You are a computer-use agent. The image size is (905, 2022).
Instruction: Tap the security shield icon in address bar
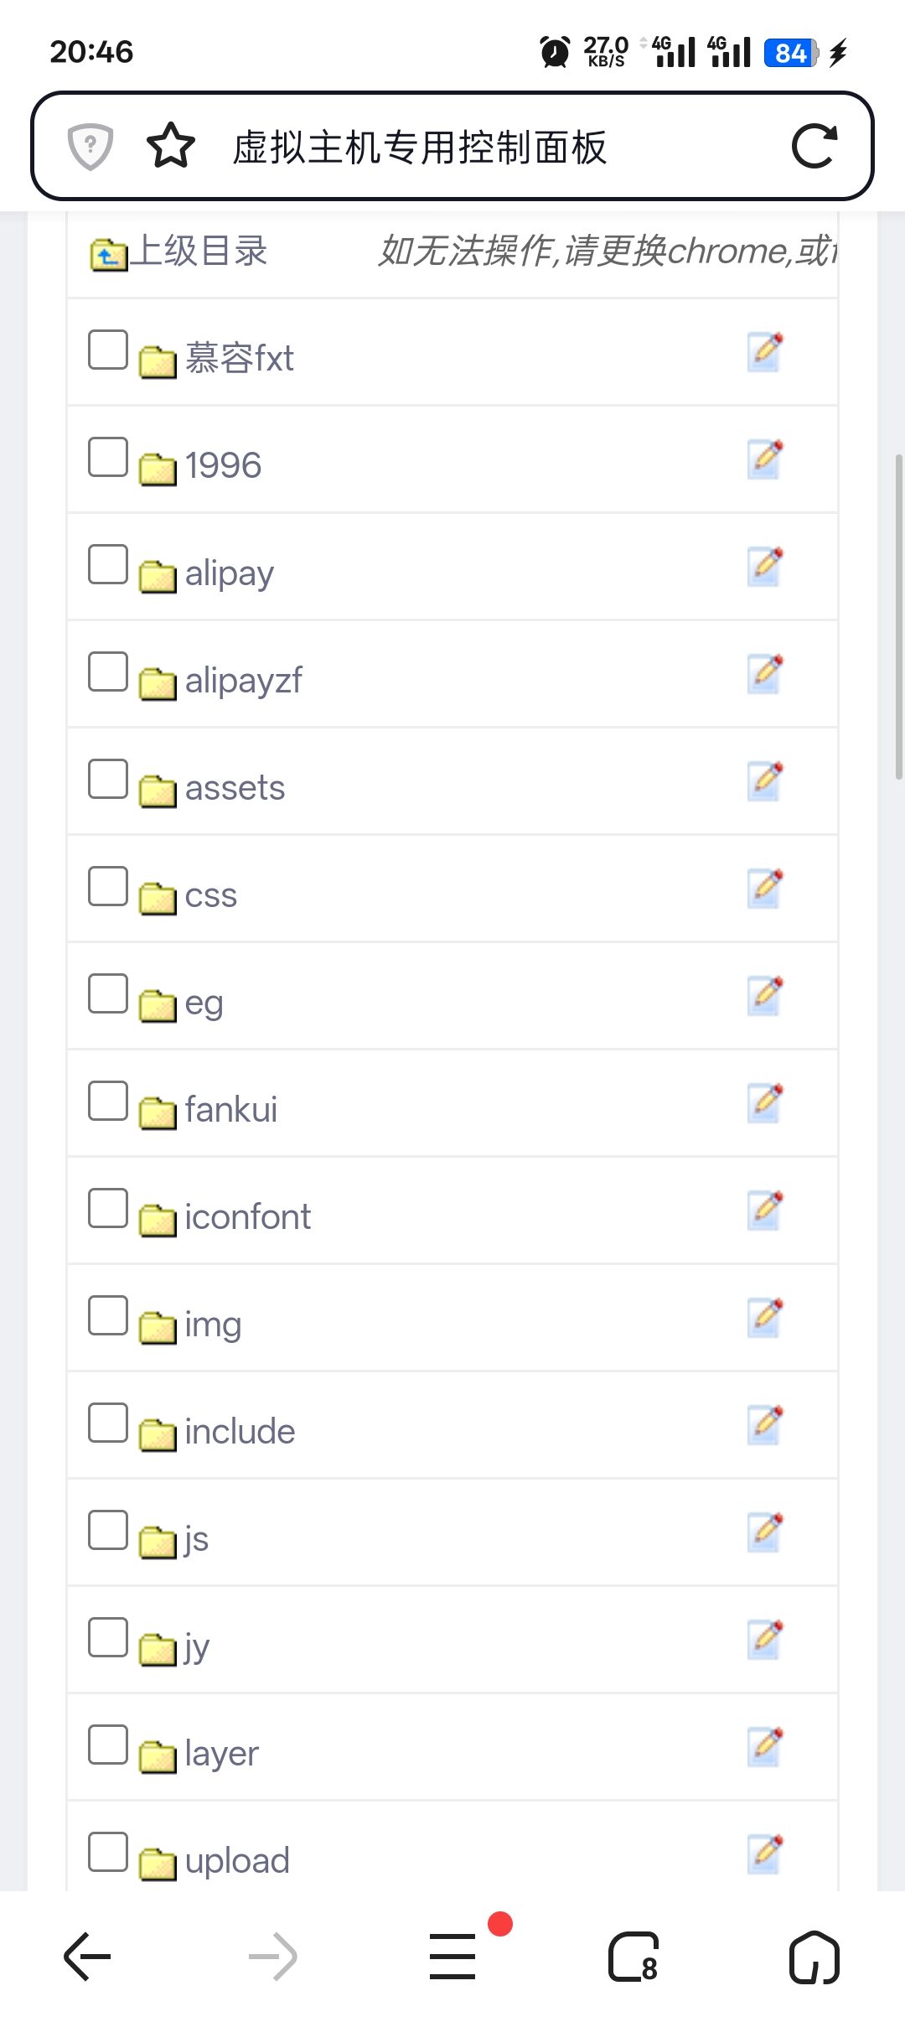point(90,146)
